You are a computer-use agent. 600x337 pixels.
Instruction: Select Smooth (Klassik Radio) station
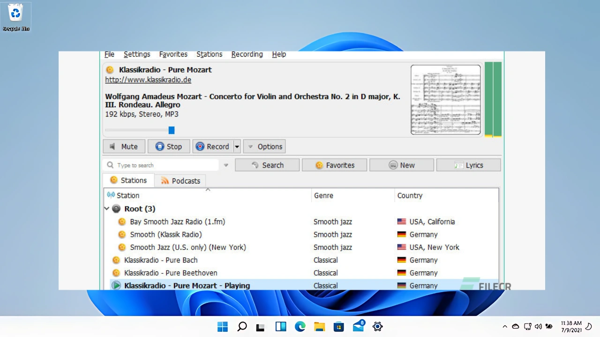(x=166, y=234)
